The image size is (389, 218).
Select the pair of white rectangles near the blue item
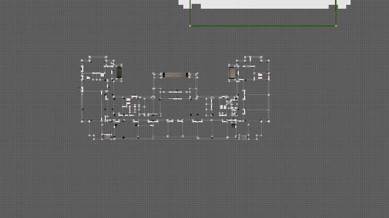coord(223,107)
